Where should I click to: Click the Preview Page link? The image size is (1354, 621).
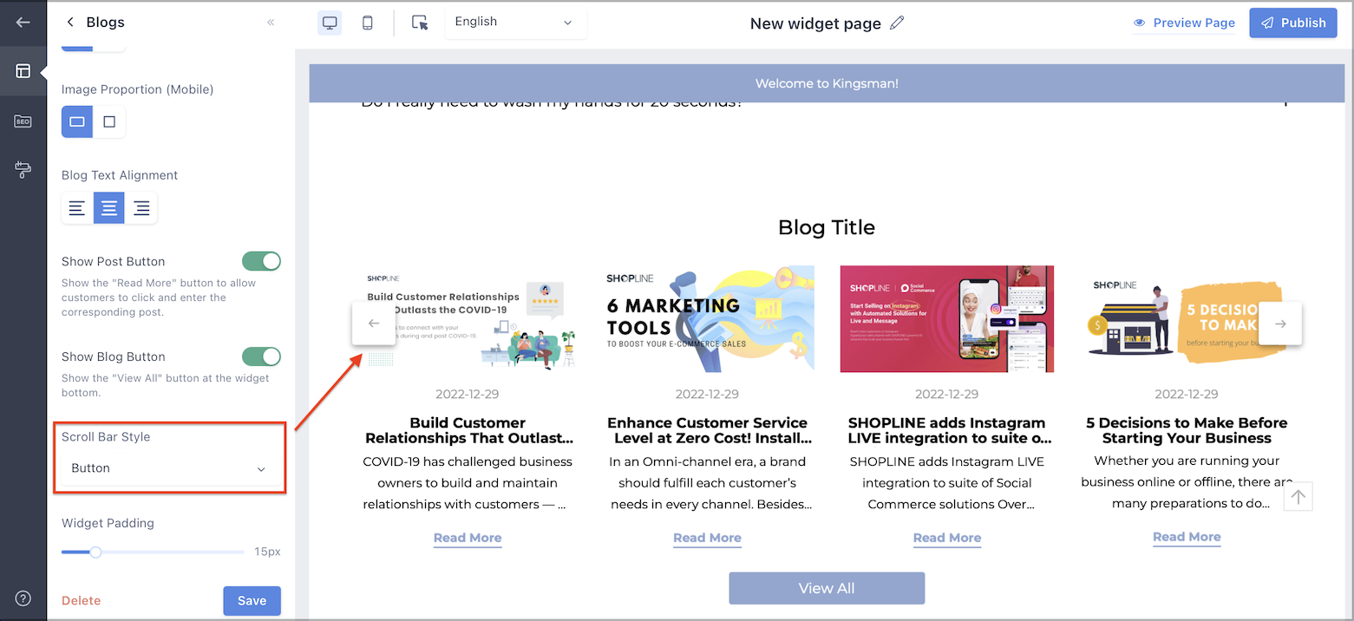pyautogui.click(x=1184, y=23)
